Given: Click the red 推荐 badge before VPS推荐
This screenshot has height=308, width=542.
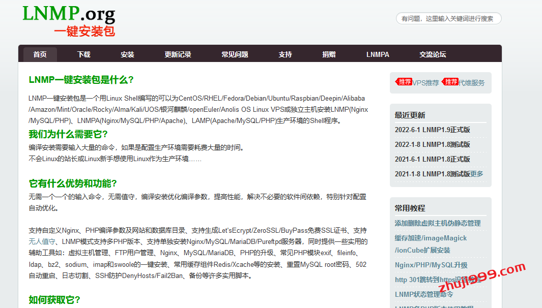Looking at the screenshot, I should [x=404, y=82].
